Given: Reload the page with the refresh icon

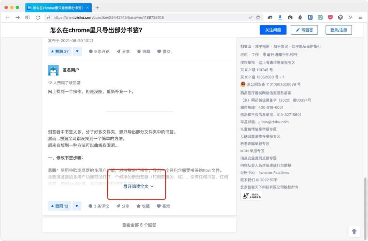Looking at the screenshot, I should (x=37, y=18).
